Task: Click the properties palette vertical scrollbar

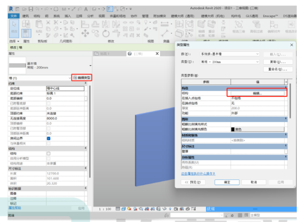Action: coord(90,131)
